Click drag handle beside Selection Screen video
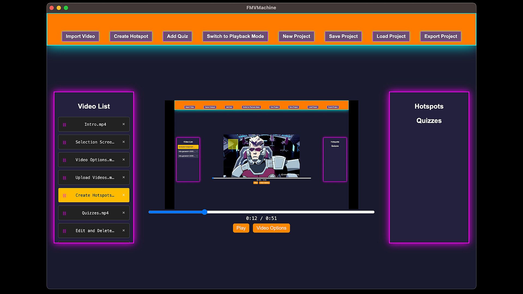 click(x=65, y=142)
